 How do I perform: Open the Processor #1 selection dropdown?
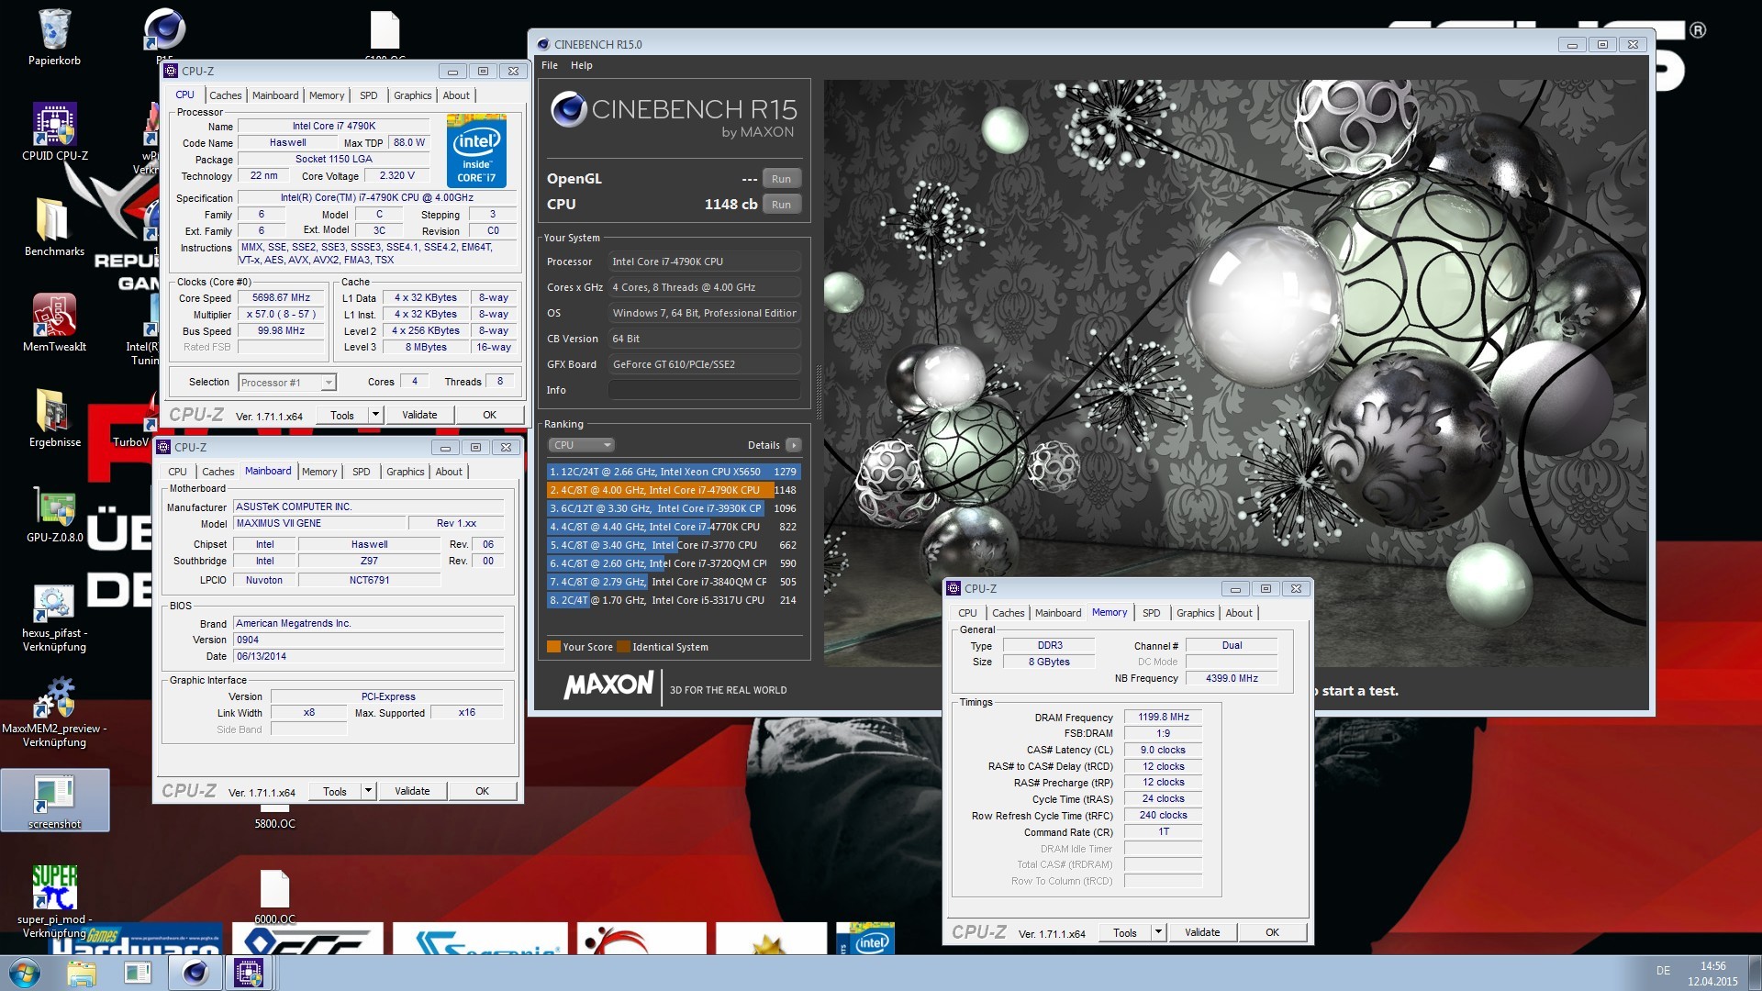pyautogui.click(x=287, y=383)
